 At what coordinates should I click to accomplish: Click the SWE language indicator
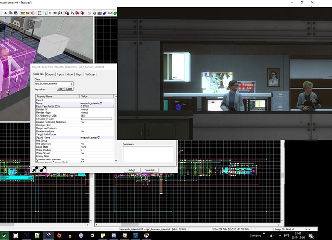coord(286,235)
